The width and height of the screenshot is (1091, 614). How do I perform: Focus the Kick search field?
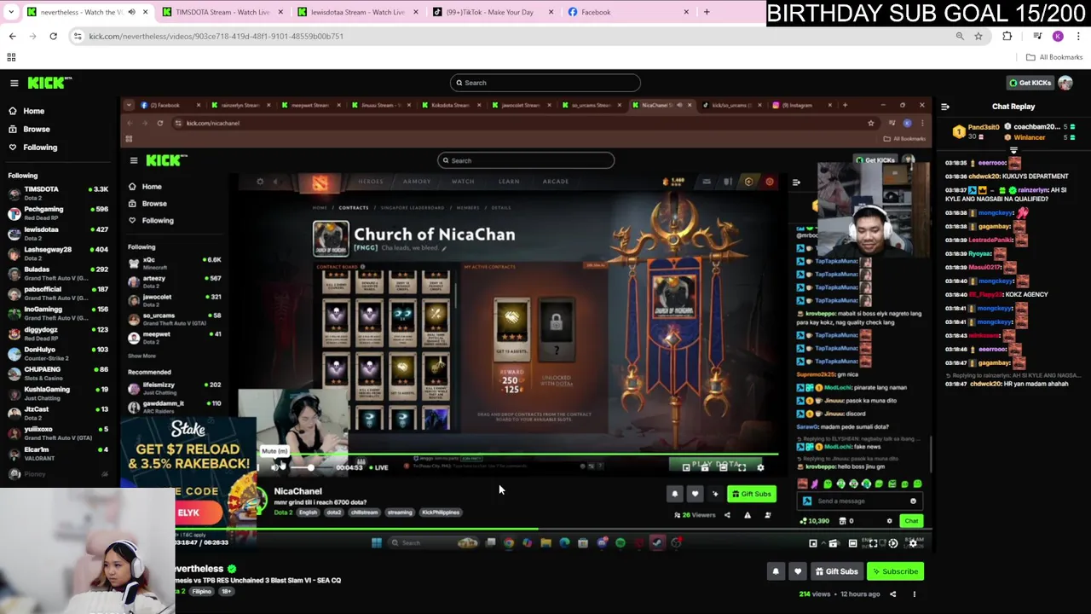545,83
